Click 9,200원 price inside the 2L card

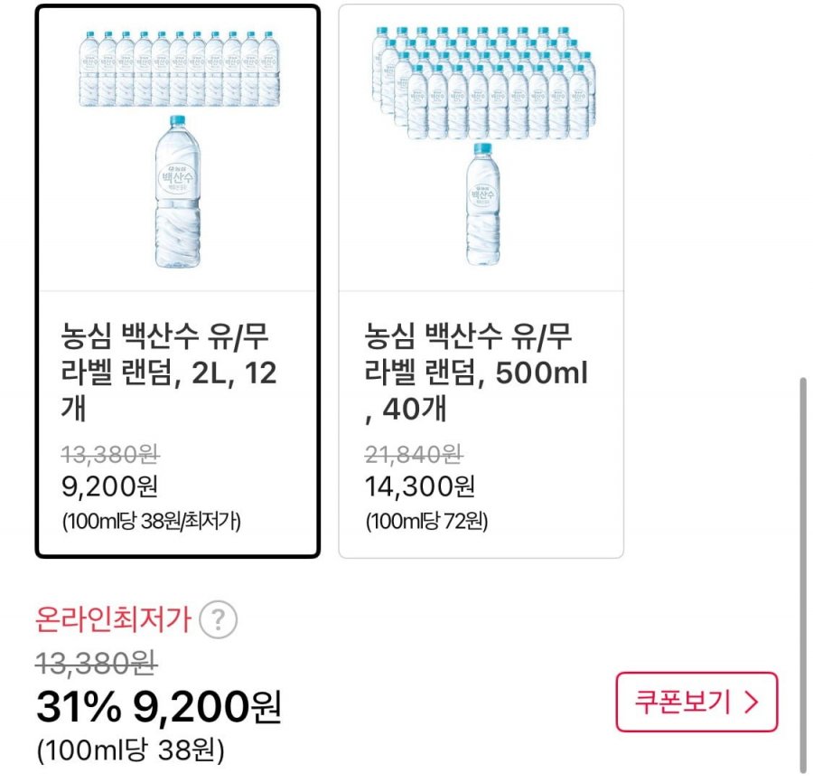click(110, 486)
